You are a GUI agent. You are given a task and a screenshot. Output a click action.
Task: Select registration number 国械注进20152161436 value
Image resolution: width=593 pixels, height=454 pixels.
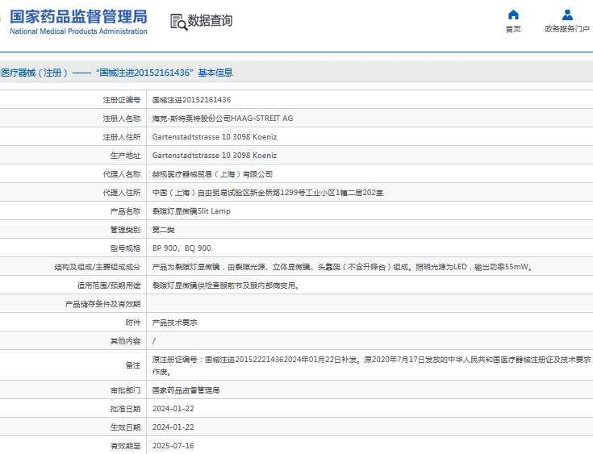click(x=191, y=100)
